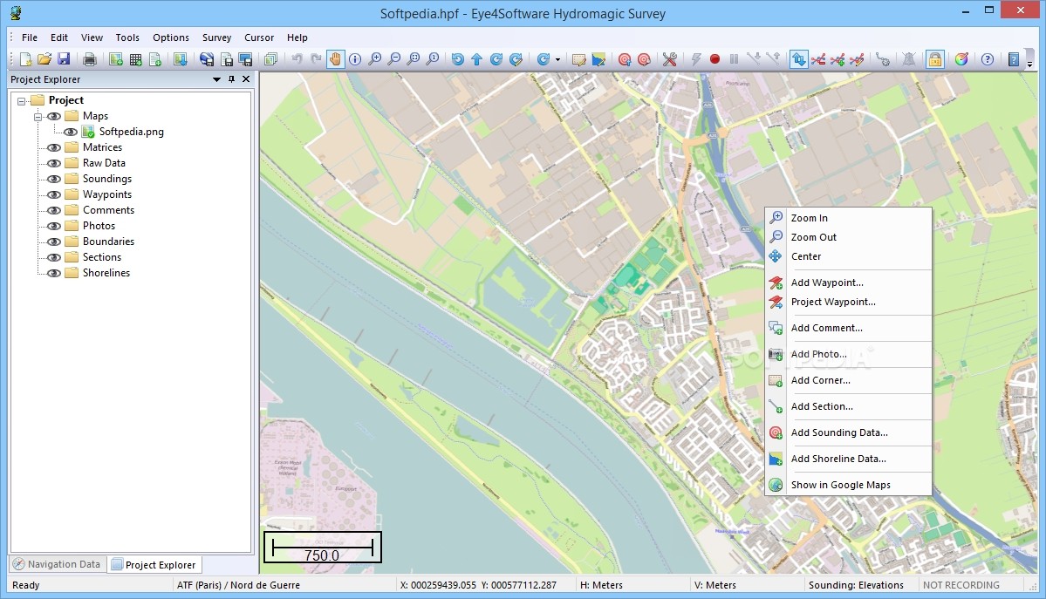The height and width of the screenshot is (599, 1046).
Task: Open the color wheel settings icon
Action: coord(961,59)
